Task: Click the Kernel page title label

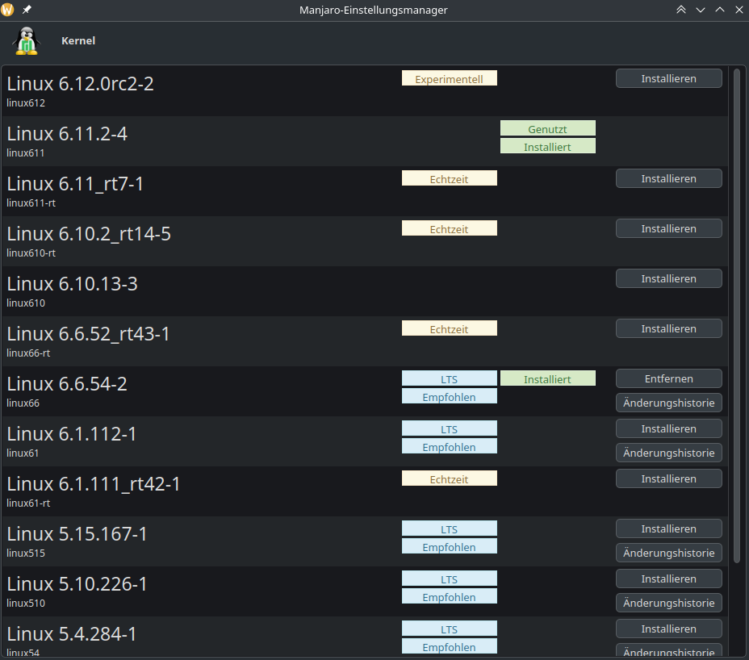Action: click(x=78, y=40)
